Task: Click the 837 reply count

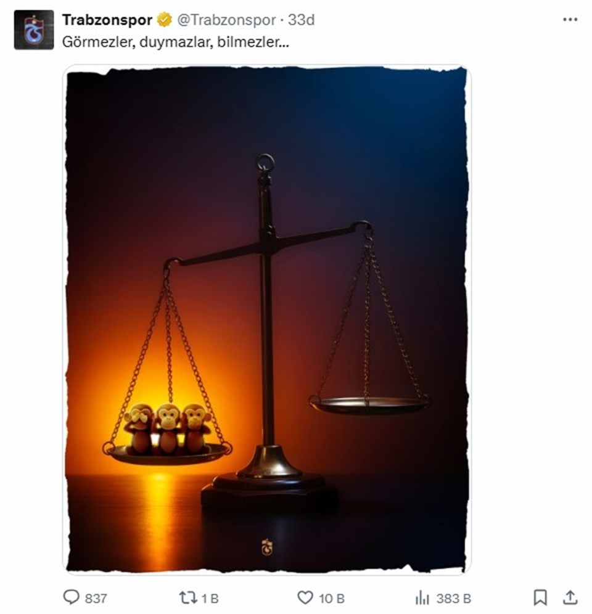Action: pos(96,599)
